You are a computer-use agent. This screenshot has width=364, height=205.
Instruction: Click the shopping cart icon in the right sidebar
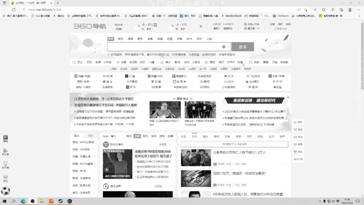pyautogui.click(x=295, y=129)
